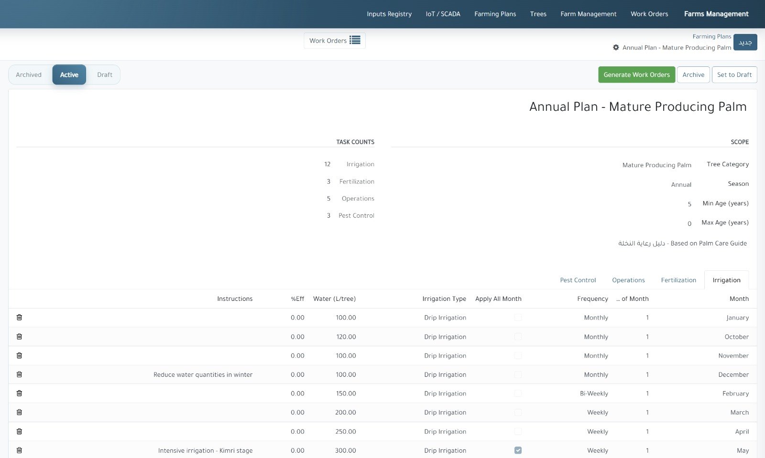Toggle Apply All Month for October
The height and width of the screenshot is (458, 765).
518,337
